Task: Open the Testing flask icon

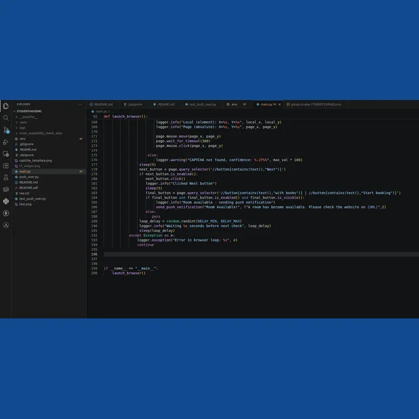Action: click(6, 178)
